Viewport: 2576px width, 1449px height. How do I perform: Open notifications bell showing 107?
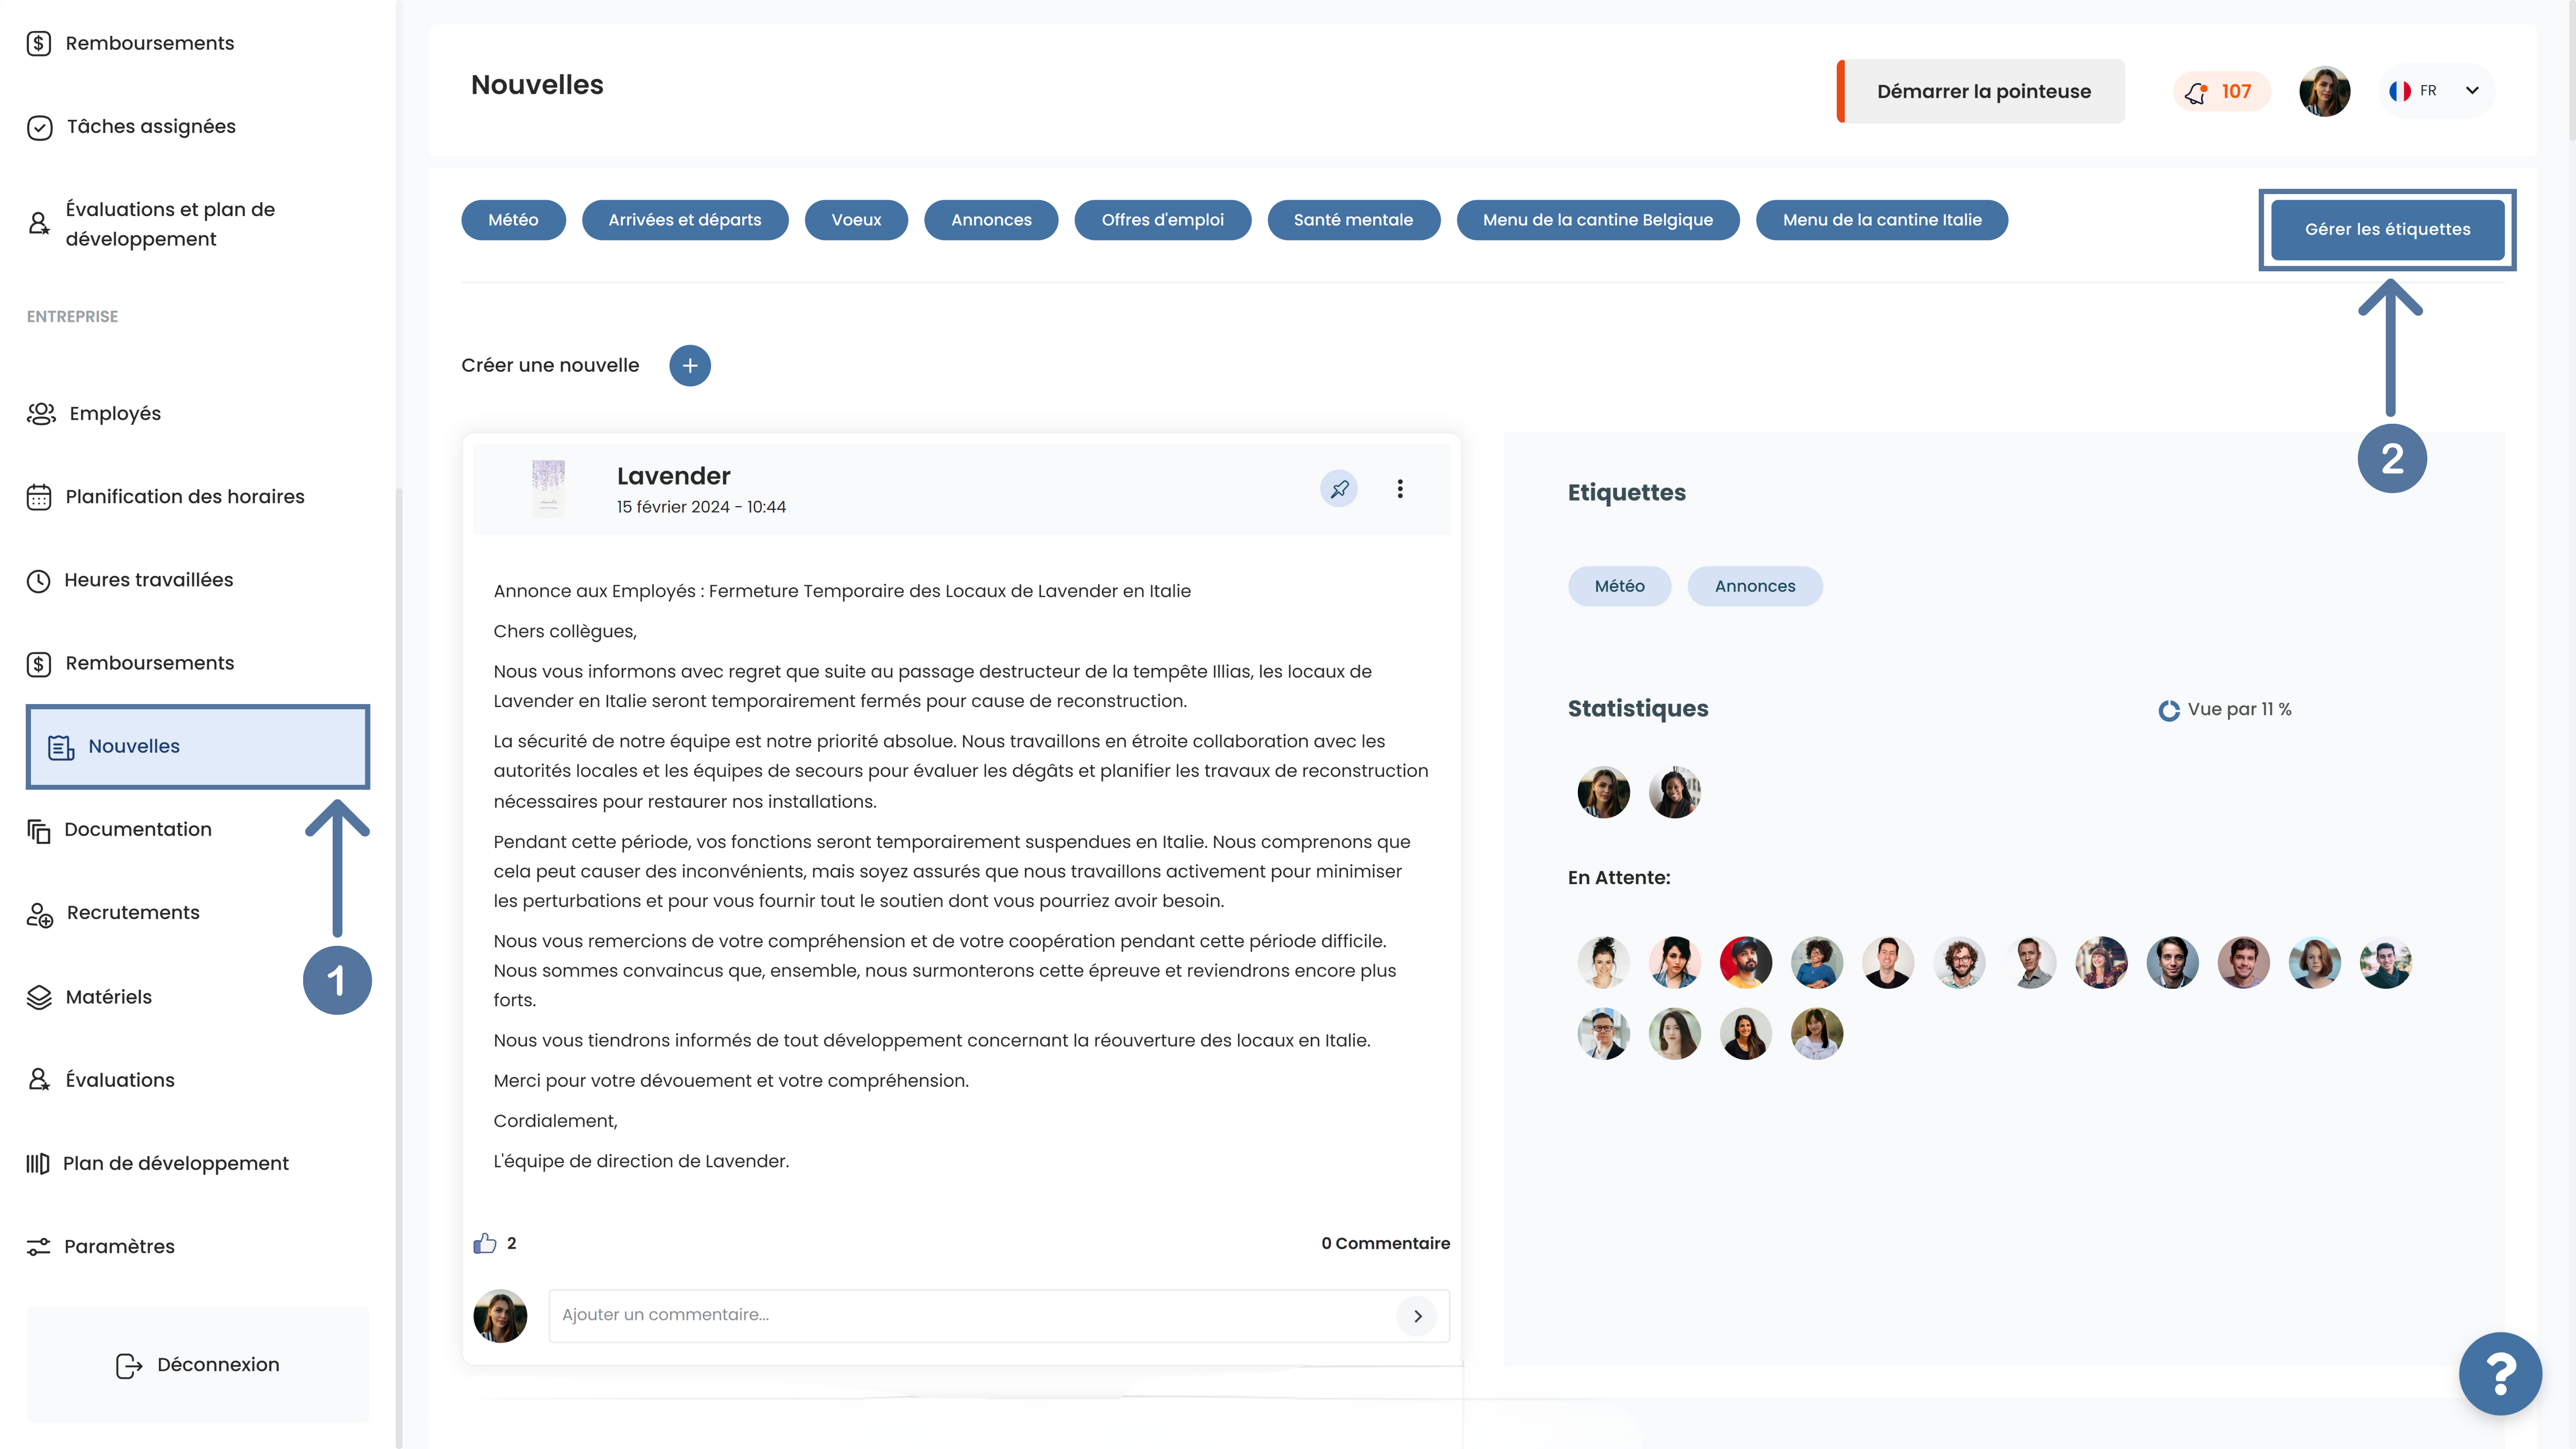[2221, 91]
